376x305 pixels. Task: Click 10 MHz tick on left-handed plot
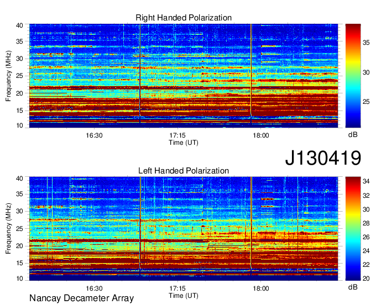[x=19, y=278]
